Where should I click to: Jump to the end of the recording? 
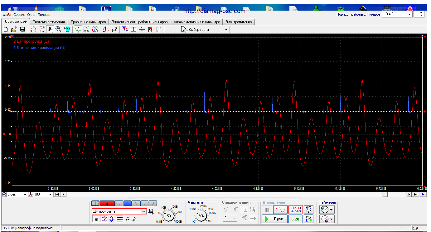tap(416, 194)
